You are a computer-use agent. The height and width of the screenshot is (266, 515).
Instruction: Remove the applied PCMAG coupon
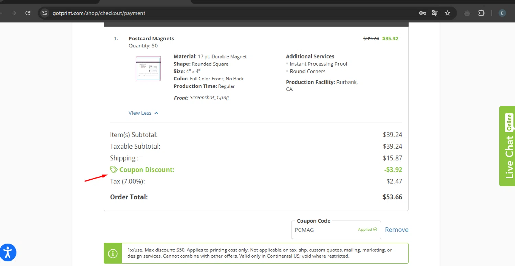(x=397, y=230)
